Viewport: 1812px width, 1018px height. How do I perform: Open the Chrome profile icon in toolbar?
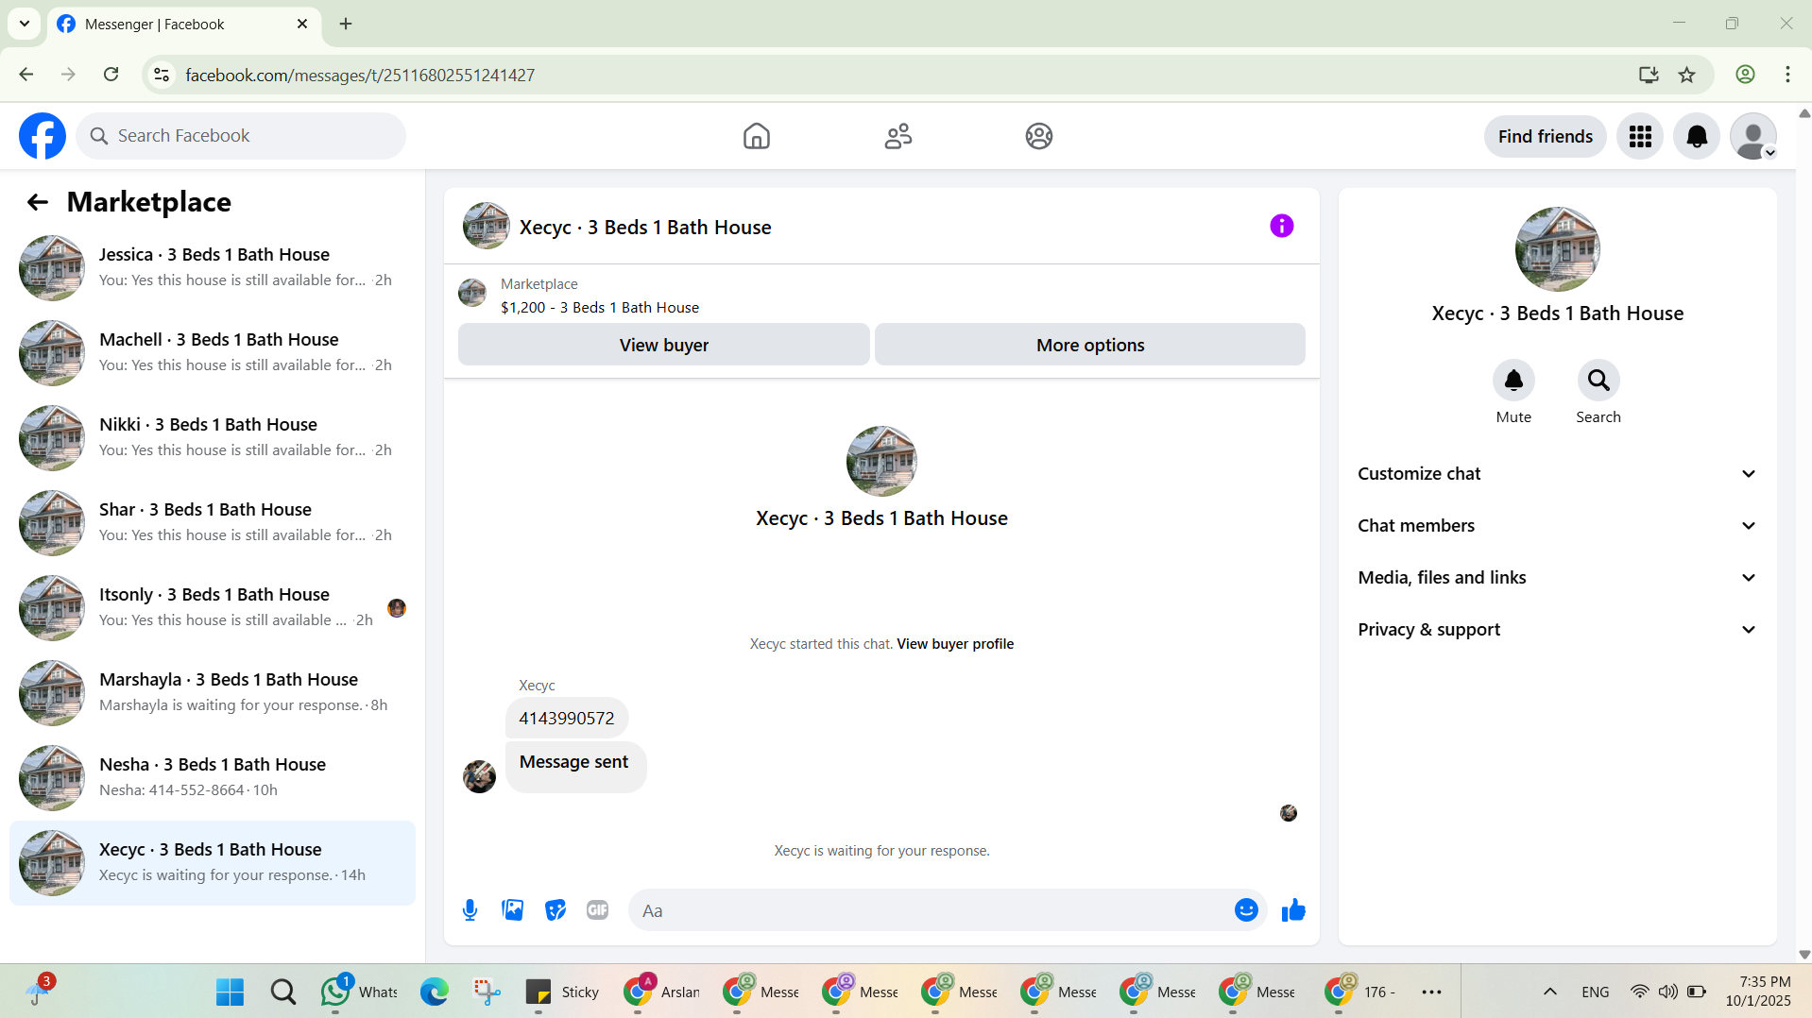click(x=1745, y=75)
